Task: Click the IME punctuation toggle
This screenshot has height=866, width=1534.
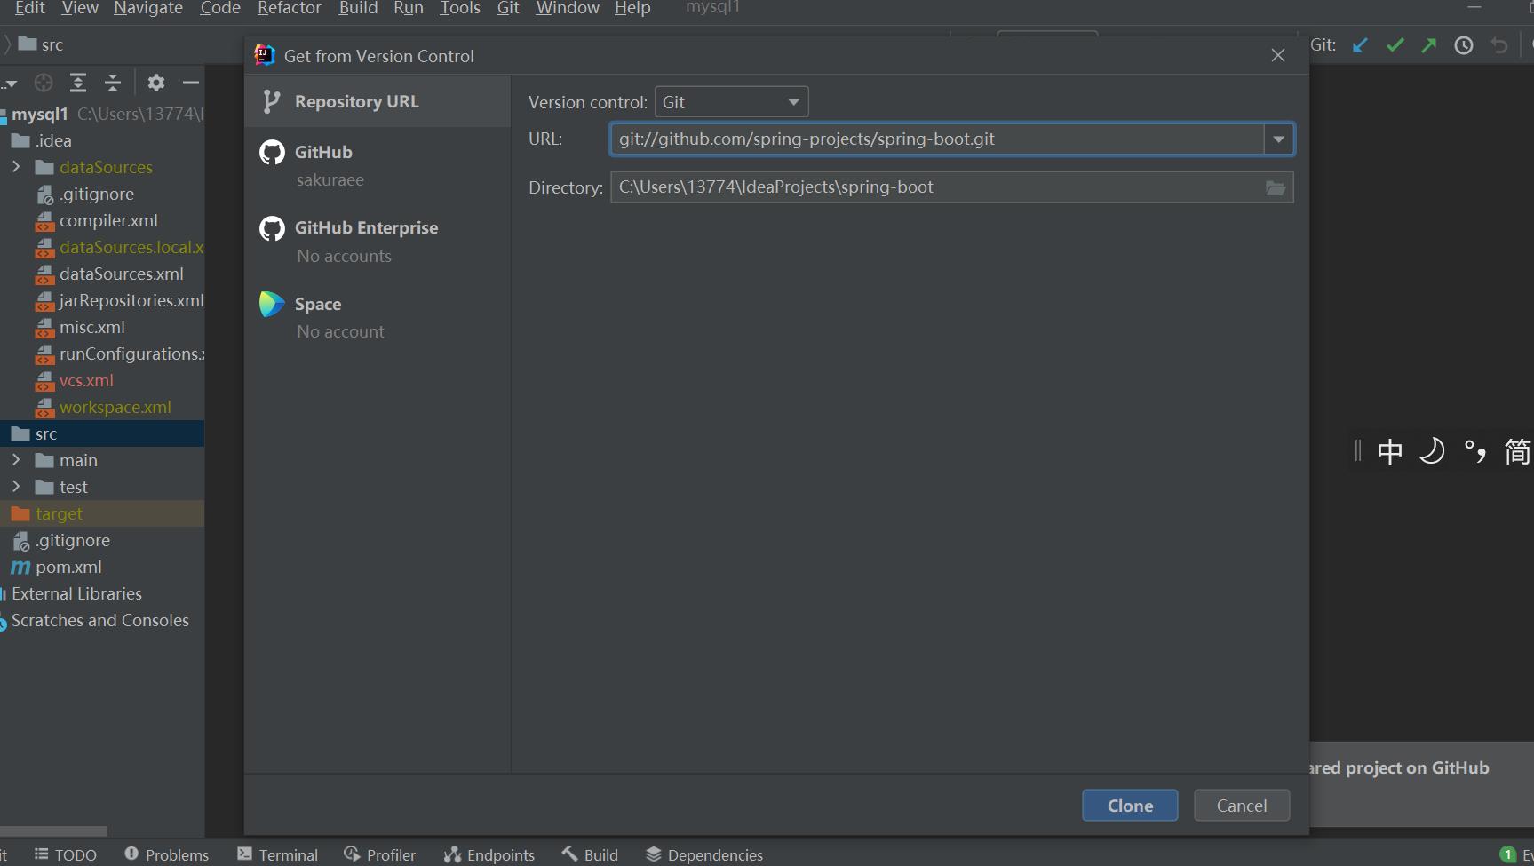Action: click(x=1475, y=451)
